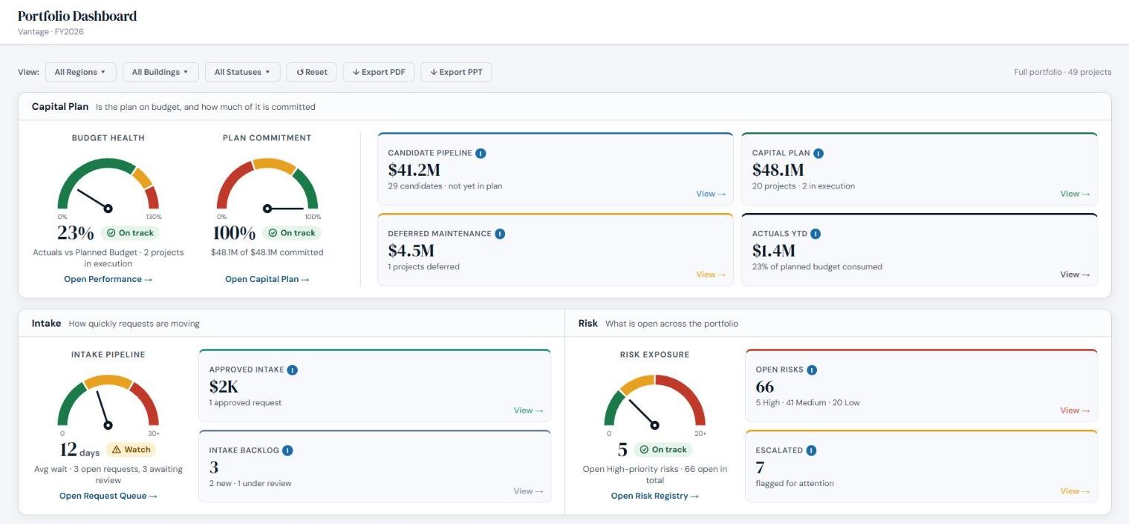Click '20 projects · 2 in execution' text
Image resolution: width=1129 pixels, height=524 pixels.
point(804,186)
